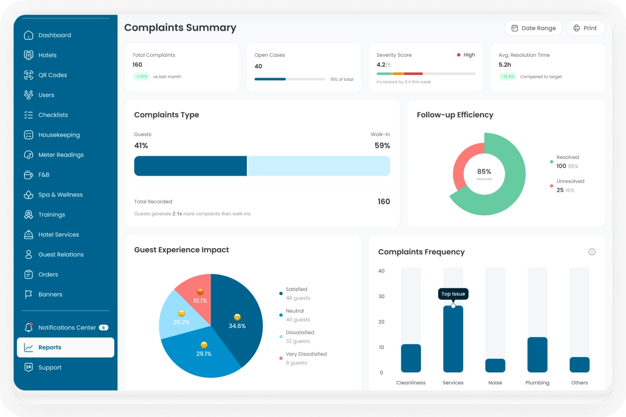Click the Resolved green legend dot
The width and height of the screenshot is (626, 417).
[x=551, y=162]
